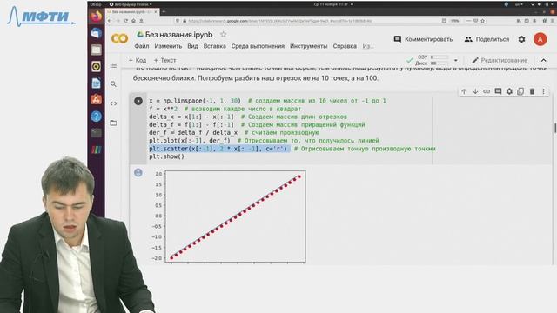Open PyCharm icon in dock
The width and height of the screenshot is (557, 313).
96,150
